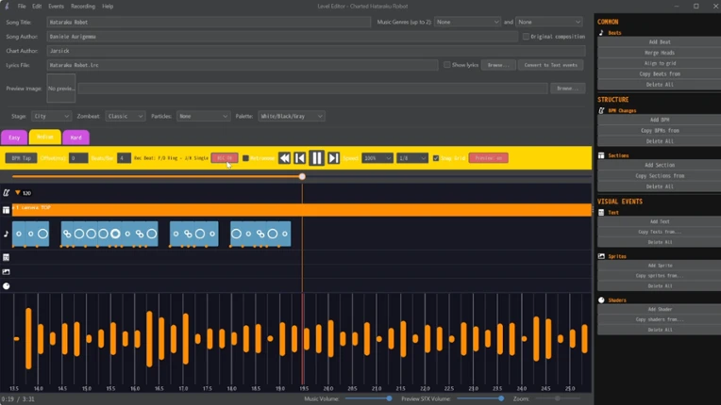Toggle the Metronome checkbox
This screenshot has width=721, height=405.
245,158
